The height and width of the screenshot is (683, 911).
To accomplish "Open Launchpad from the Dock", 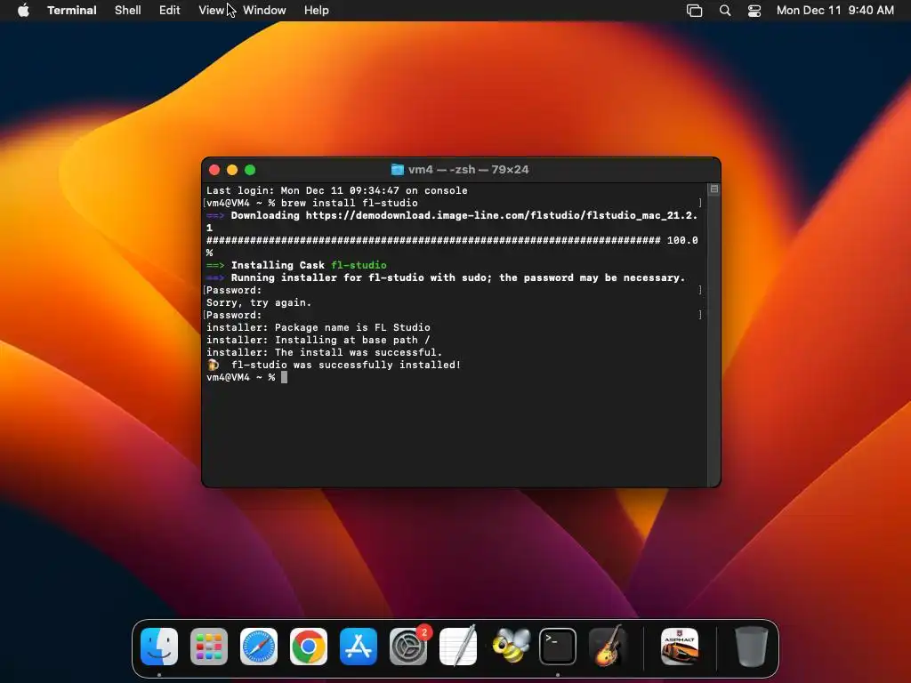I will pyautogui.click(x=209, y=647).
